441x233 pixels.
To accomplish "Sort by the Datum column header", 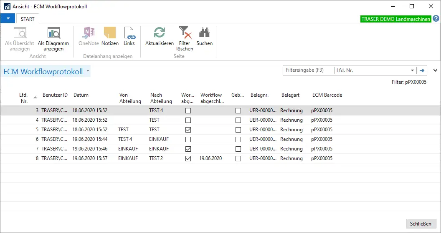I will [81, 95].
